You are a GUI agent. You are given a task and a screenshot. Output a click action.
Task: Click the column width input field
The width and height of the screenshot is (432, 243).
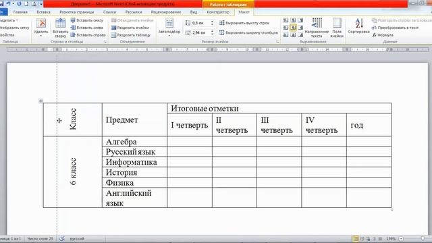tap(200, 32)
